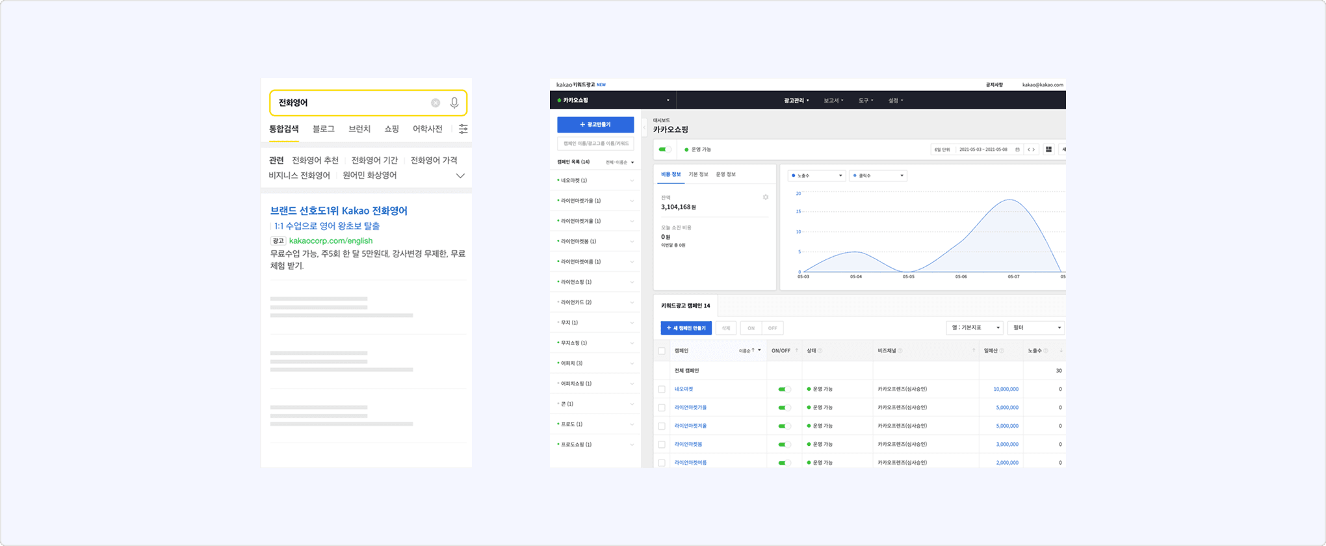This screenshot has height=546, width=1326.
Task: Switch to the 기본 정보 tab
Action: pyautogui.click(x=698, y=174)
